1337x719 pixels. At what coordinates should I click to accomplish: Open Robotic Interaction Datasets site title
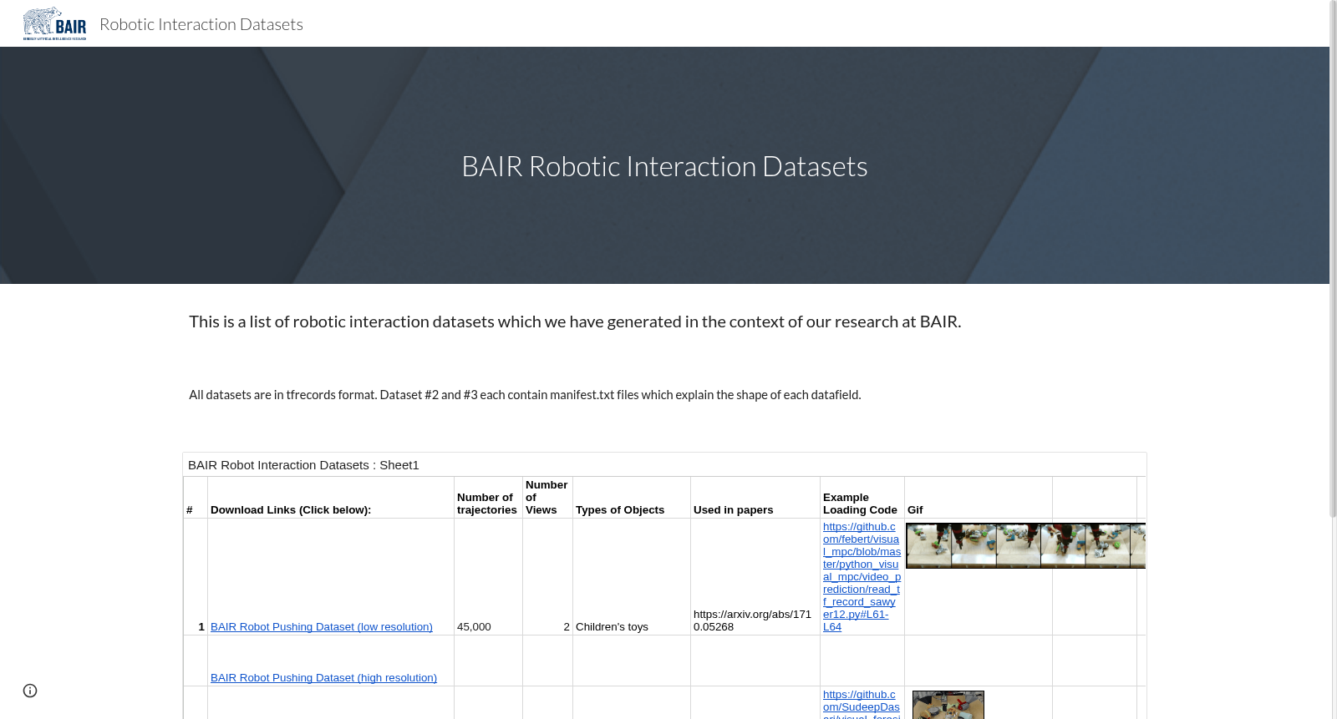point(201,24)
